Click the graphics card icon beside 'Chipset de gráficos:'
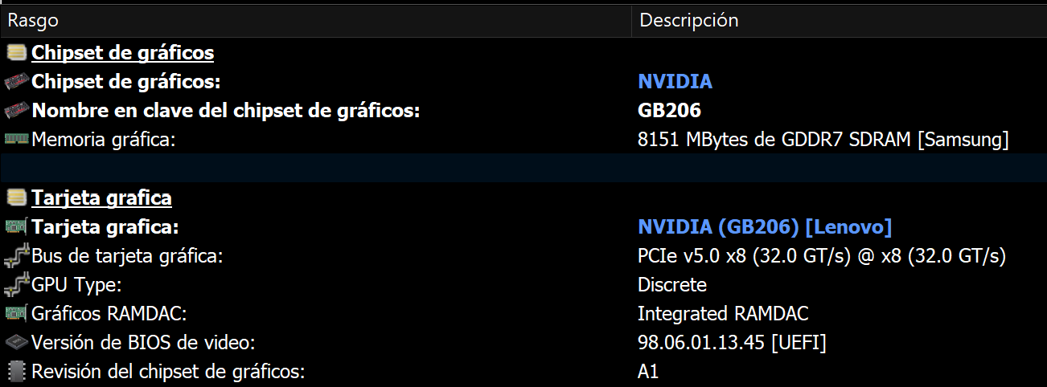This screenshot has width=1047, height=387. pos(16,82)
